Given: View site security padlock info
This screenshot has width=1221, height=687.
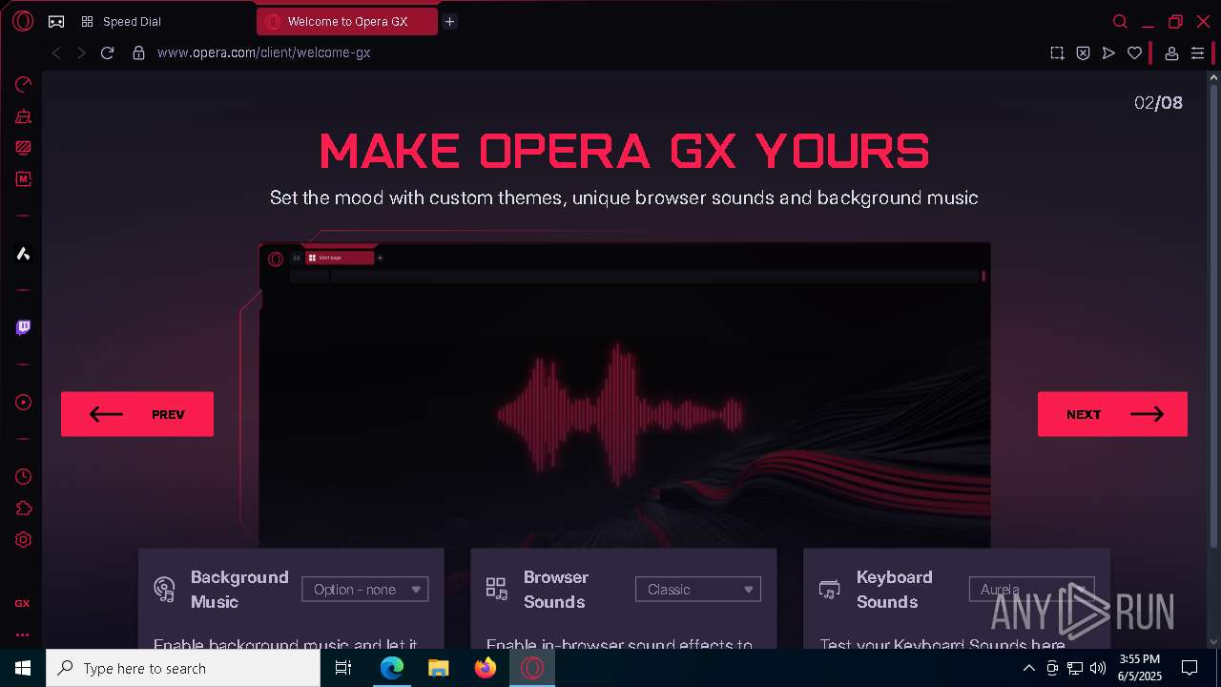Looking at the screenshot, I should pyautogui.click(x=138, y=52).
